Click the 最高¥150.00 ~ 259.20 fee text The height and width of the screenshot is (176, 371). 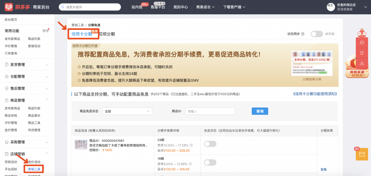point(173,151)
